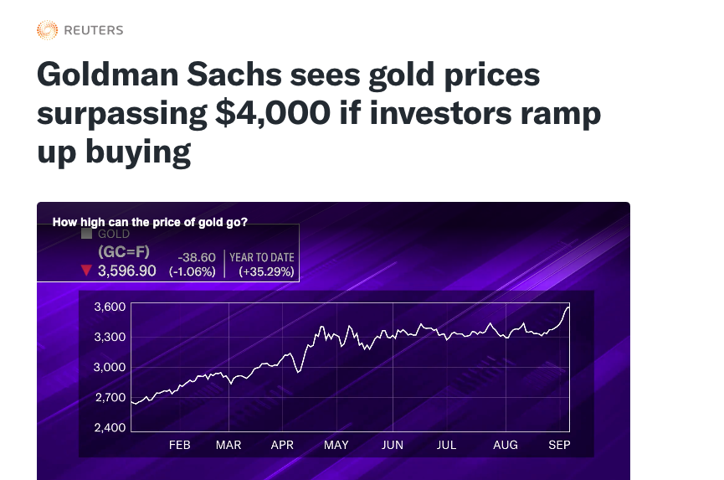
Task: Click the 'How high can the price of gold go?' caption
Action: [150, 222]
